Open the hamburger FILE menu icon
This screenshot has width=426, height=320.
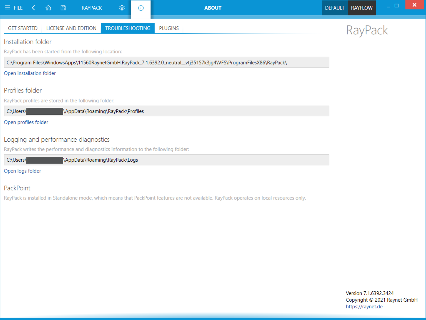pyautogui.click(x=7, y=8)
